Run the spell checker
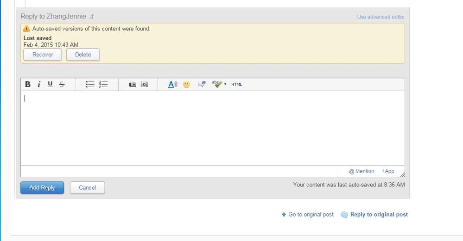The width and height of the screenshot is (463, 241). pos(217,84)
